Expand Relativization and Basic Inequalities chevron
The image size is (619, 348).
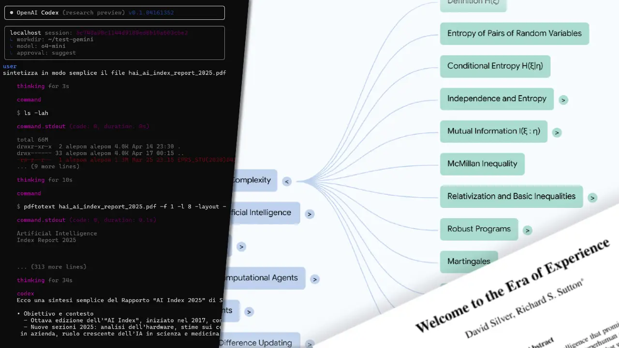592,198
